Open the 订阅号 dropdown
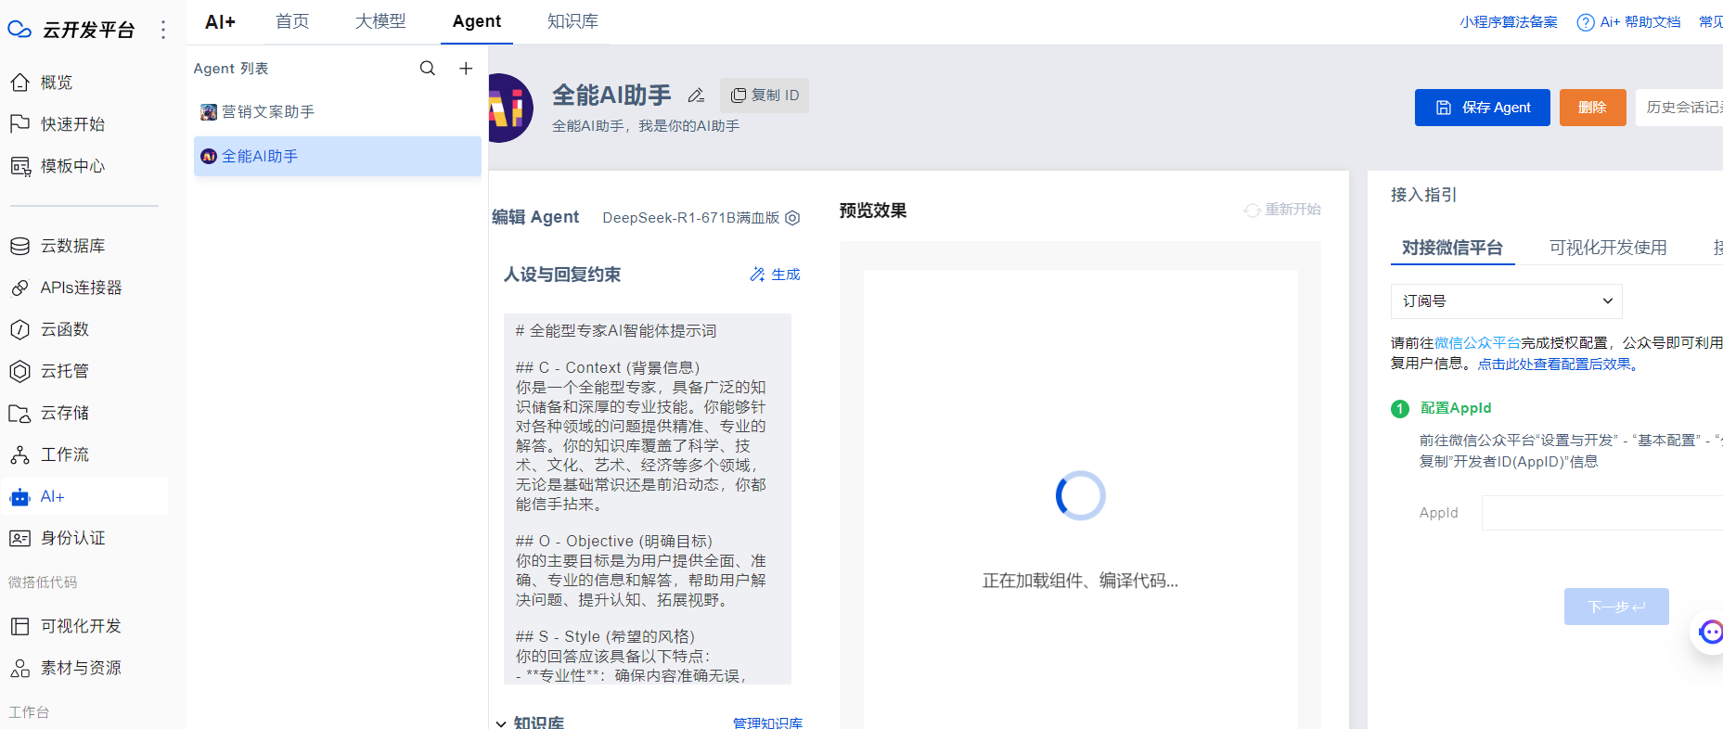 pos(1506,301)
